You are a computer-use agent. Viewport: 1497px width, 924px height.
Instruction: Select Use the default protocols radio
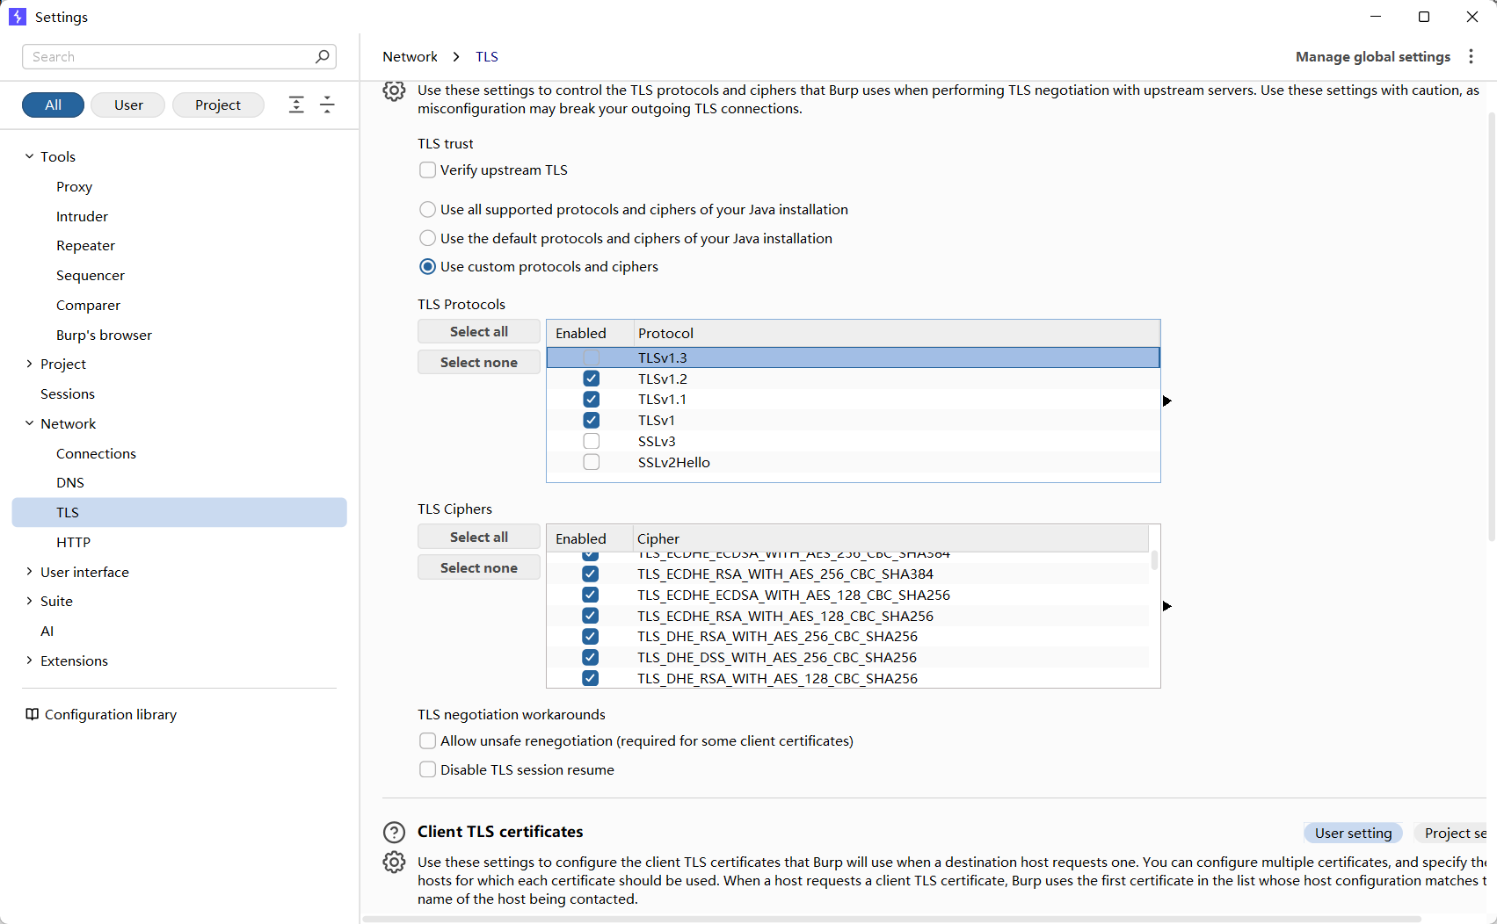(x=427, y=238)
